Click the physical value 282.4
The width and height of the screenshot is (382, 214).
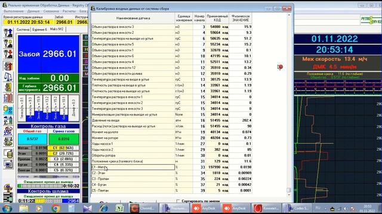tap(241, 120)
